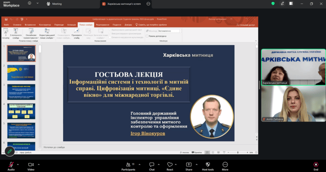Click zoom in plus in PowerPoint status bar
This screenshot has height=172, width=326.
pyautogui.click(x=247, y=152)
